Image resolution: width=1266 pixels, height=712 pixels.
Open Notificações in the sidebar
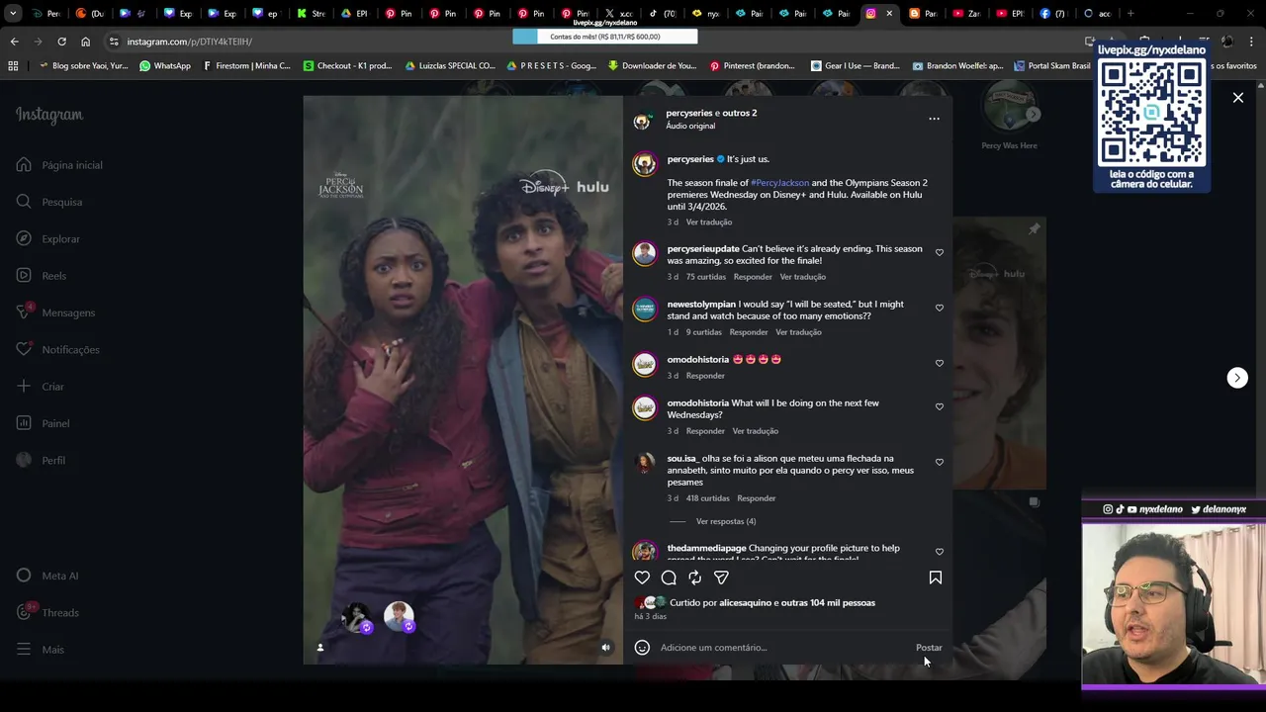coord(58,349)
